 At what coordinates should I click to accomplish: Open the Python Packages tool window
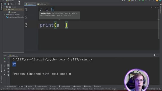coord(41,86)
